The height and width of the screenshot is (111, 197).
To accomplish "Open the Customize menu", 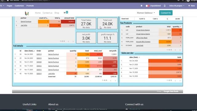I will point(19,6).
